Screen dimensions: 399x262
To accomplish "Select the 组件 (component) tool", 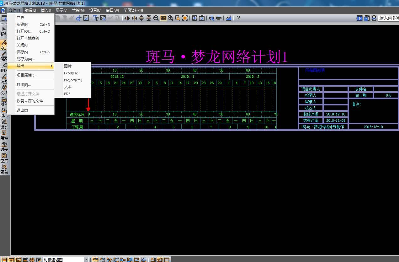I will click(x=4, y=136).
